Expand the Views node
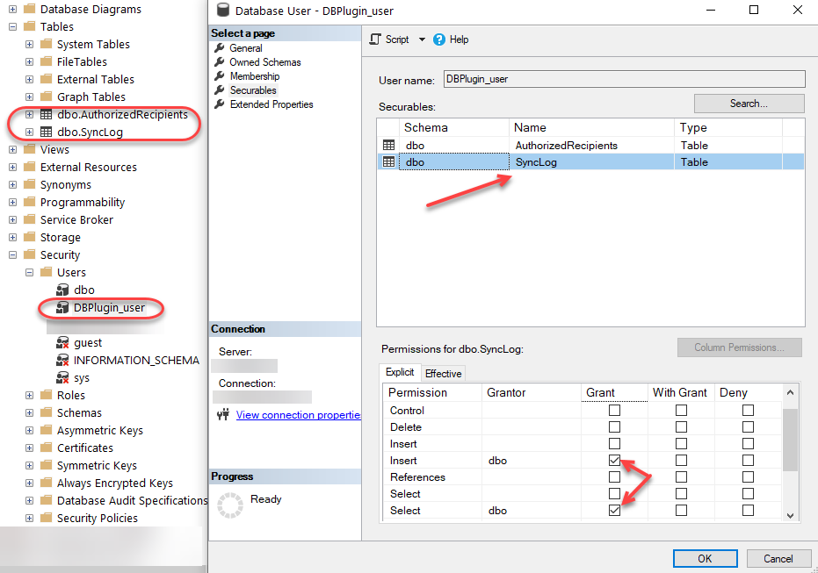The width and height of the screenshot is (818, 573). click(12, 149)
